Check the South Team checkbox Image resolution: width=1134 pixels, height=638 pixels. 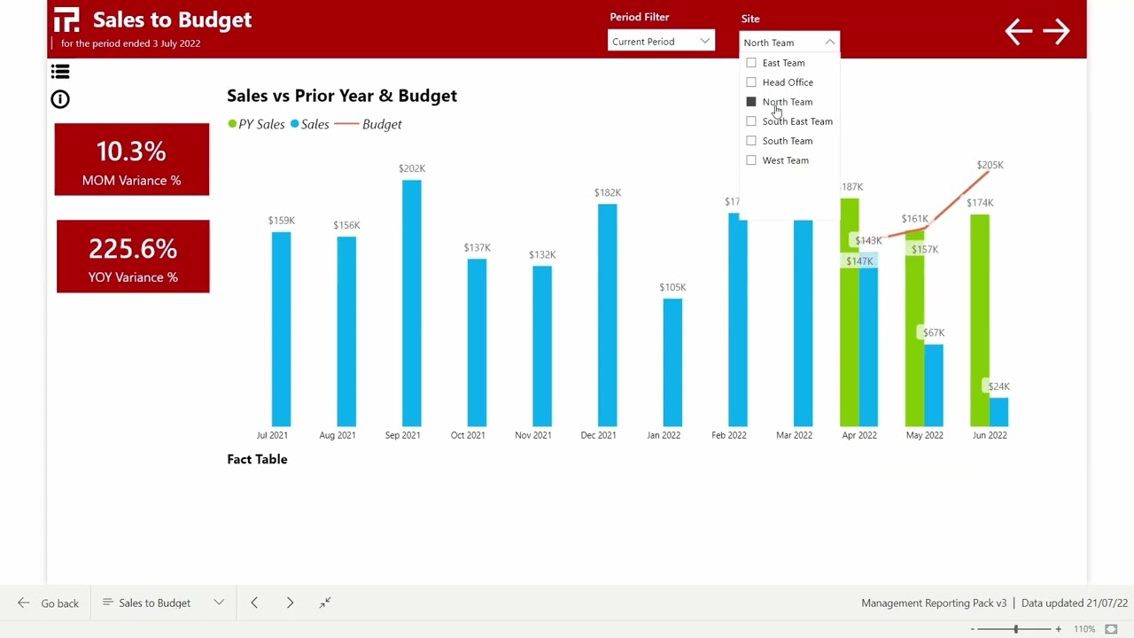click(751, 141)
